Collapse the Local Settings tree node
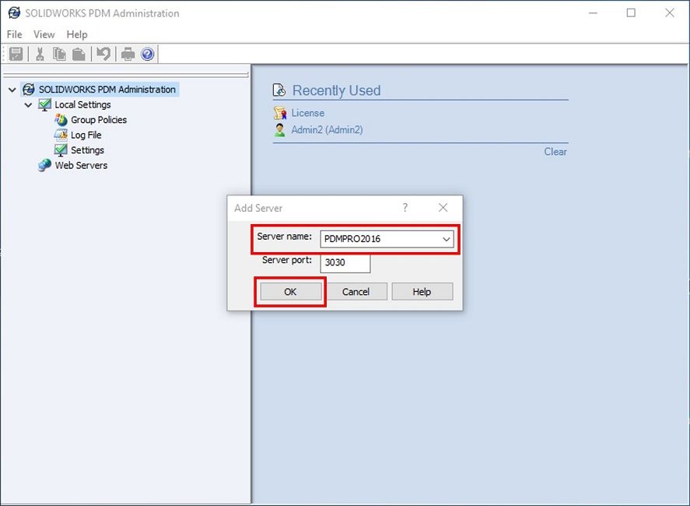This screenshot has height=506, width=690. pyautogui.click(x=29, y=104)
